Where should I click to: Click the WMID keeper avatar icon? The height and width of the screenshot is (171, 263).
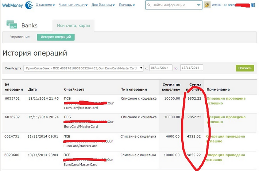[x=207, y=5]
